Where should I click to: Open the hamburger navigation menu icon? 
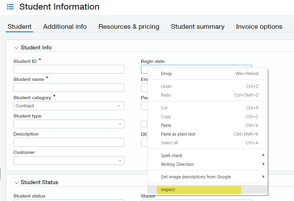(10, 7)
